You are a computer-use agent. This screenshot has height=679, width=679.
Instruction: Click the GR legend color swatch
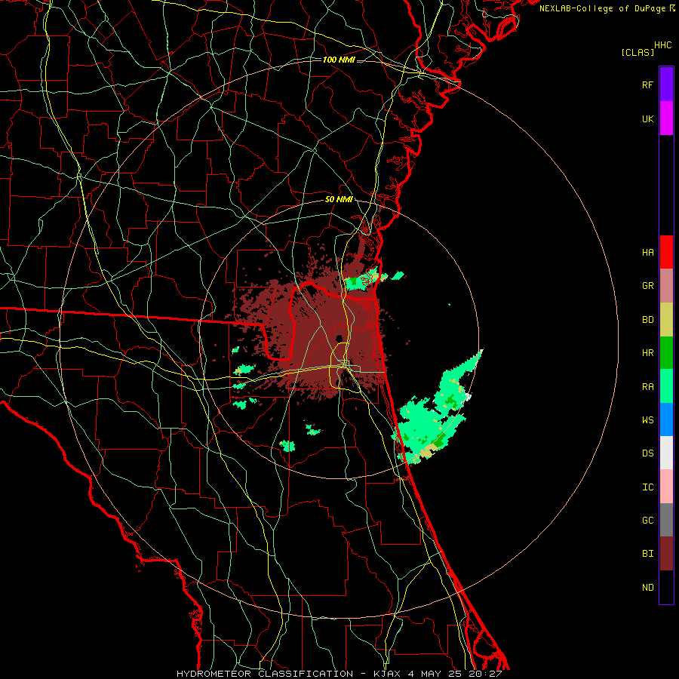pyautogui.click(x=666, y=285)
